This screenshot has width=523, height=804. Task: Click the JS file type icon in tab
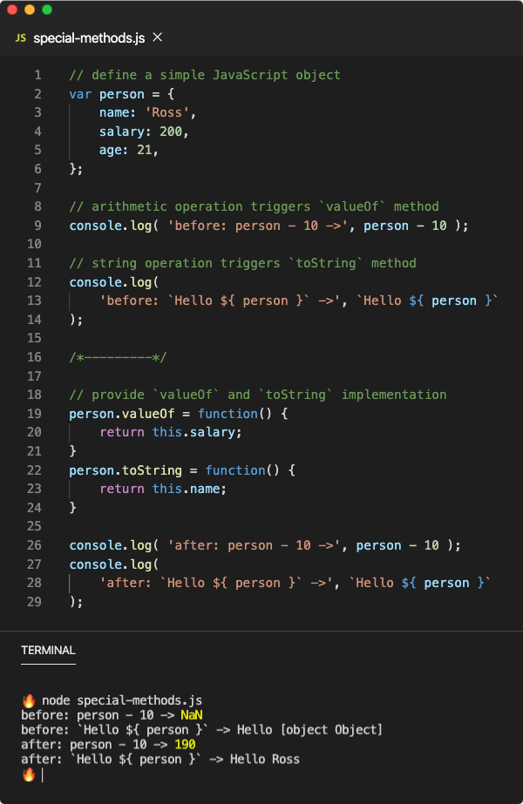21,38
